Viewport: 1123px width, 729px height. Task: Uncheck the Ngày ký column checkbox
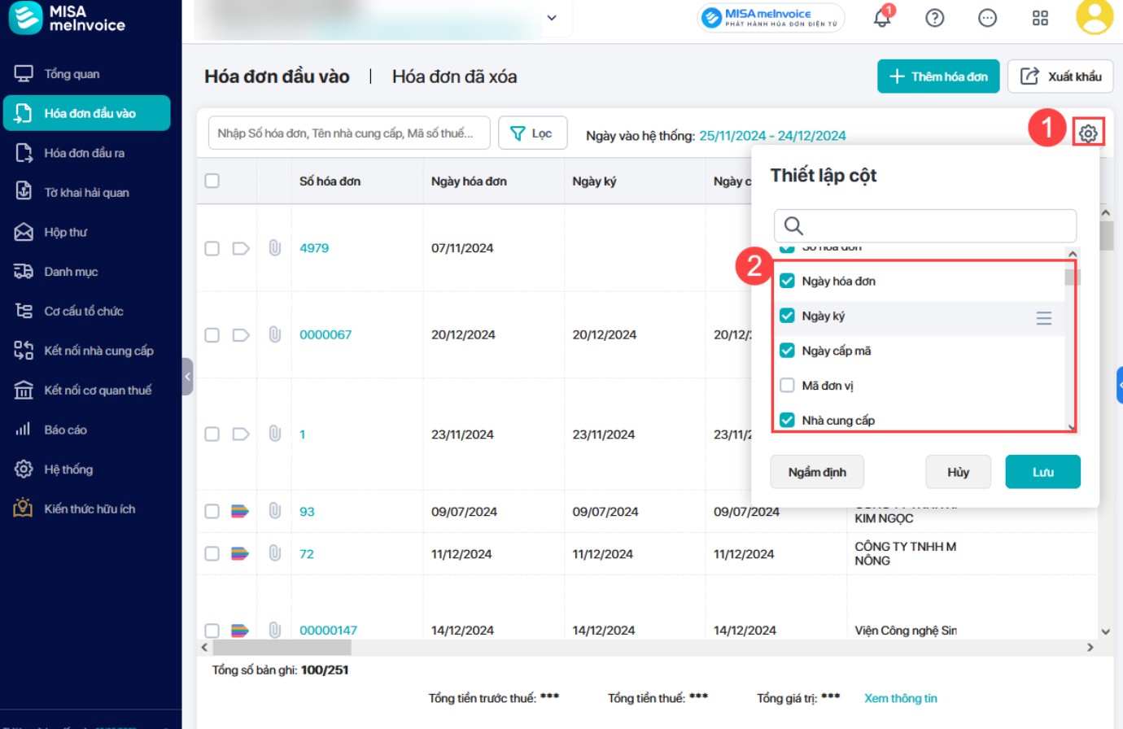pyautogui.click(x=787, y=316)
